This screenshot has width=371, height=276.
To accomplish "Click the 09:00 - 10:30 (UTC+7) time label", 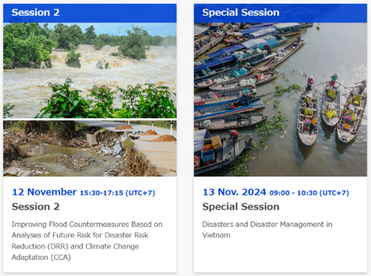I will point(309,193).
